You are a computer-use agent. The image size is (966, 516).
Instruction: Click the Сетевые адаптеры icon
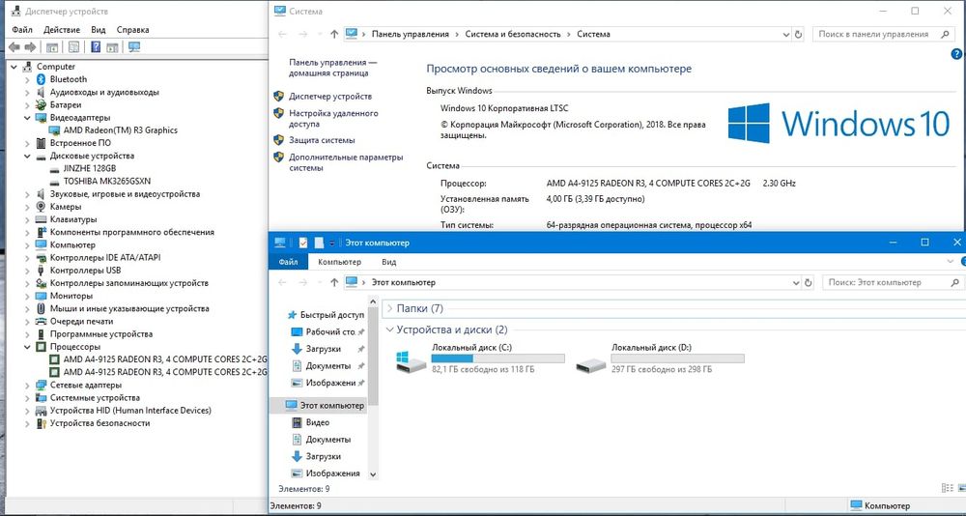[x=42, y=385]
